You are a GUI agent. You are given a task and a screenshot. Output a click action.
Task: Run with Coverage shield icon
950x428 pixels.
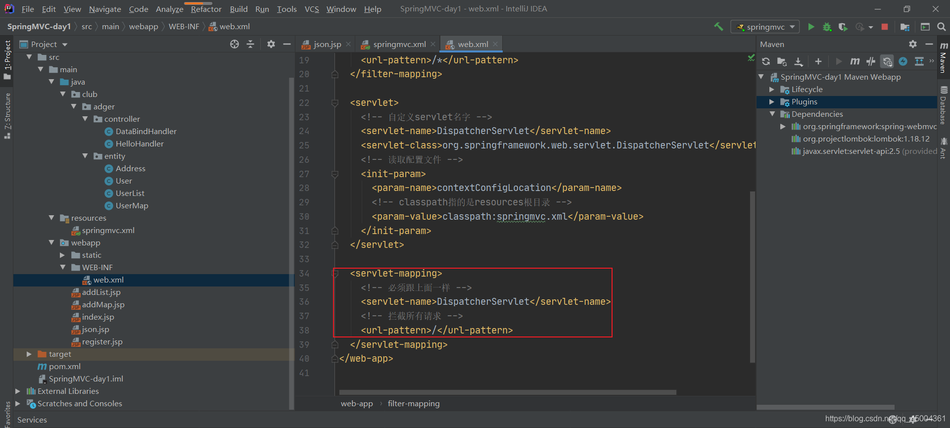[843, 27]
